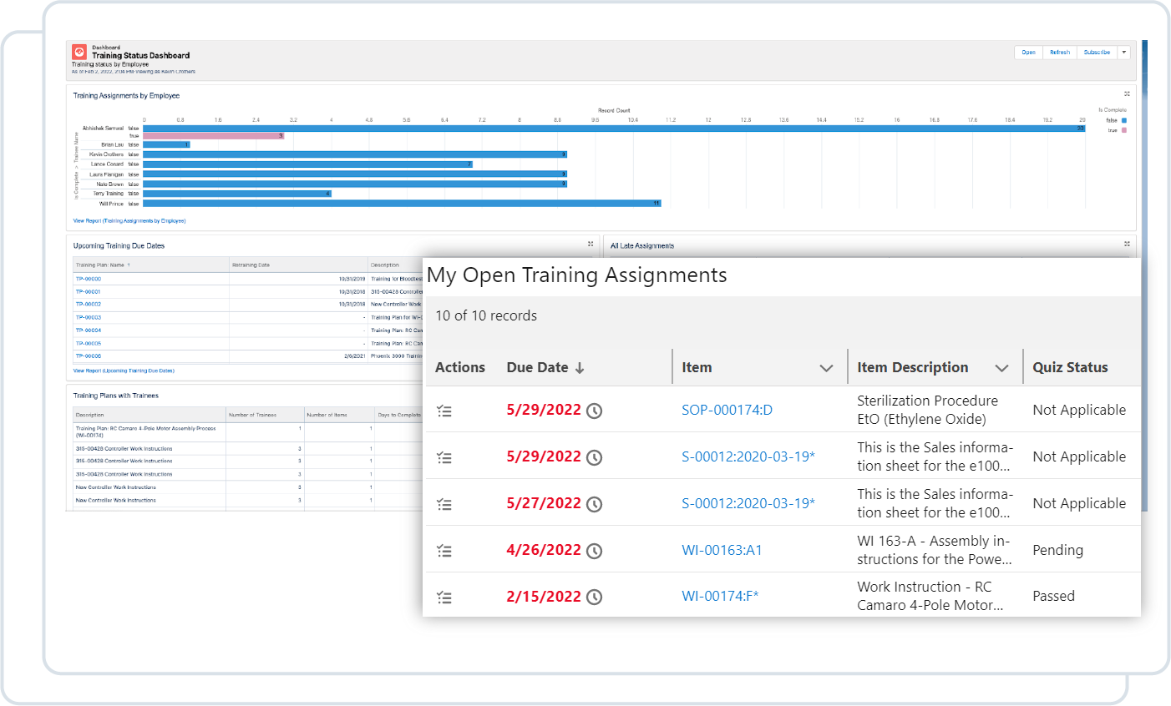Click the red Training Status Dashboard icon

(x=79, y=53)
